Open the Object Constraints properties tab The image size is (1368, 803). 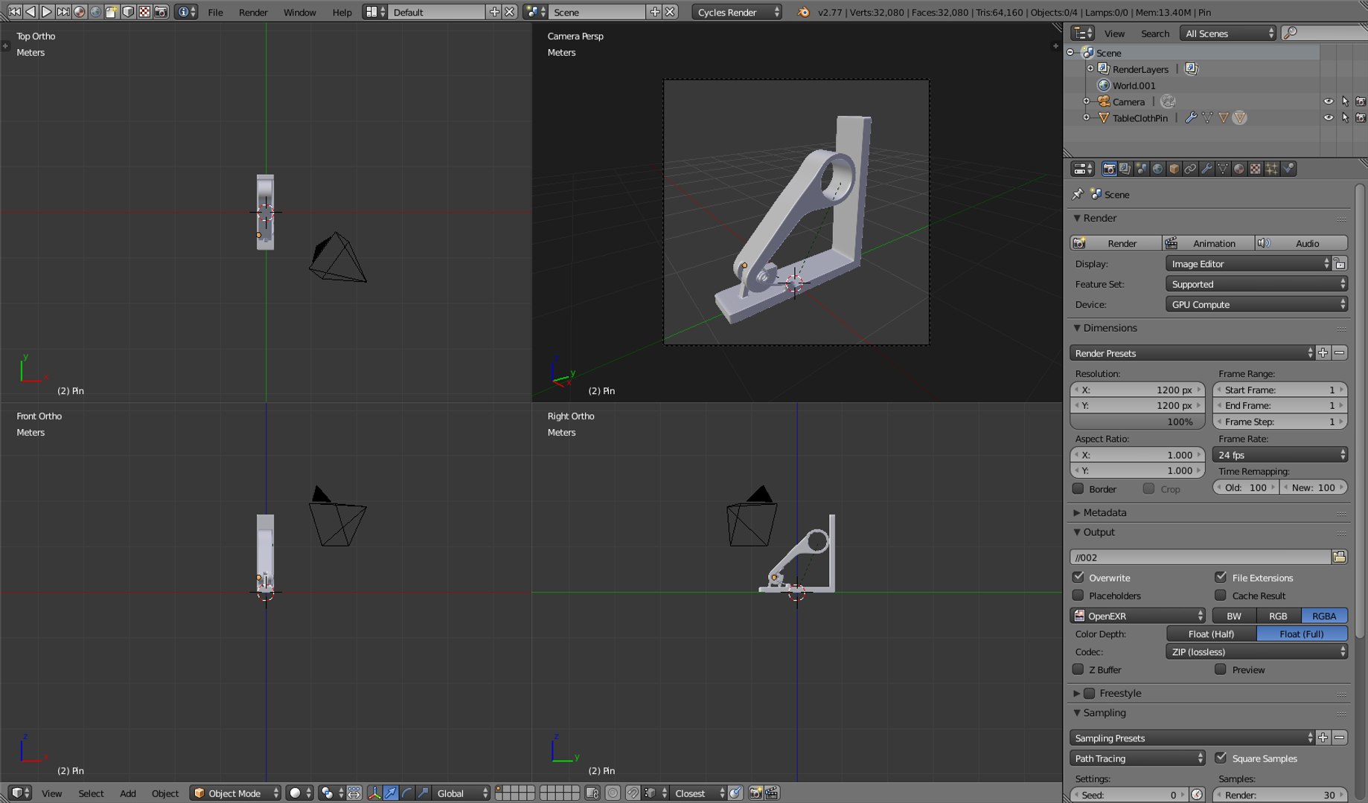(x=1190, y=169)
